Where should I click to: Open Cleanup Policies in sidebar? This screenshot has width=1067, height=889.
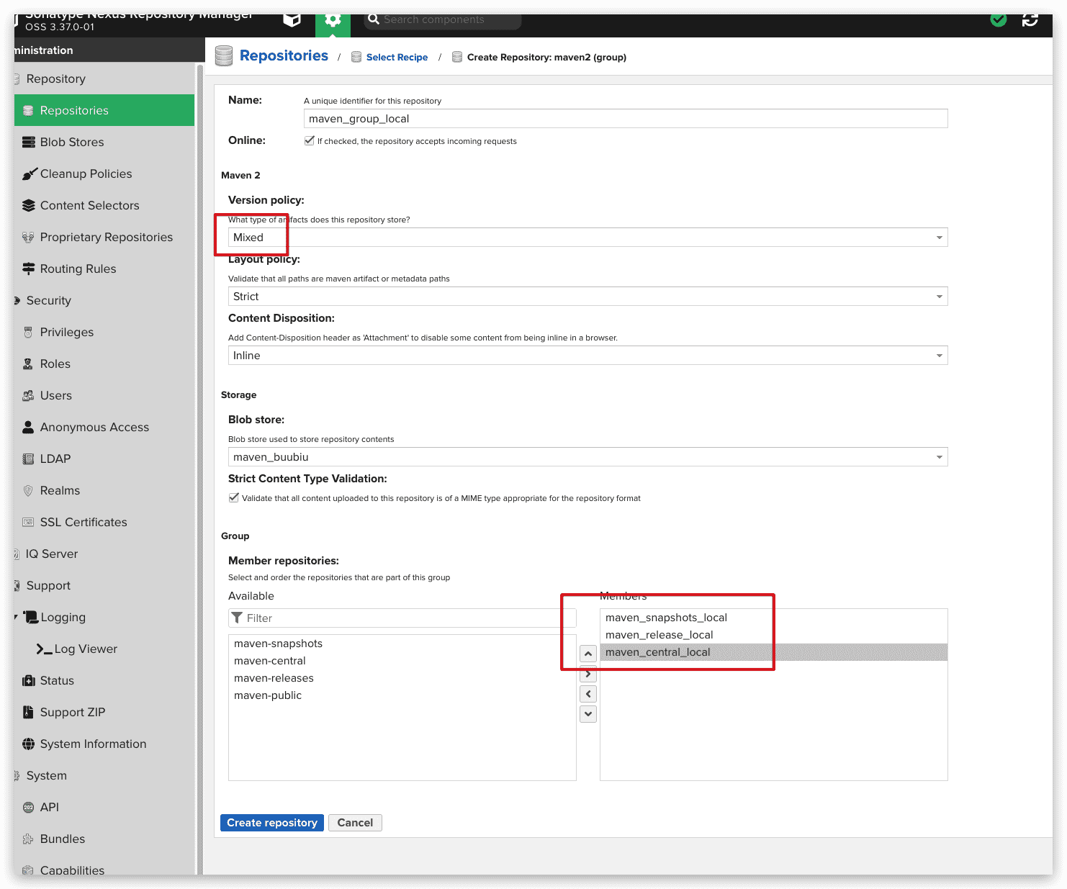click(86, 173)
